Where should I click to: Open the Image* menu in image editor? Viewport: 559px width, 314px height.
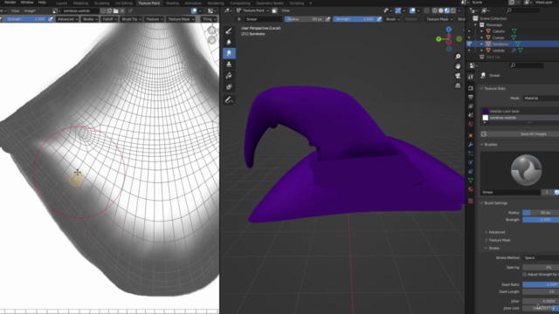click(x=30, y=11)
